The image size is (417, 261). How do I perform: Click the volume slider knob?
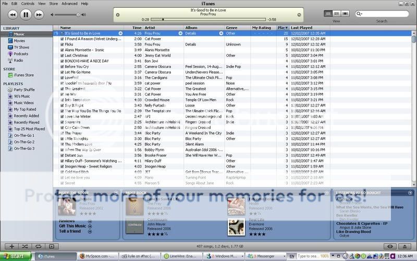click(78, 15)
